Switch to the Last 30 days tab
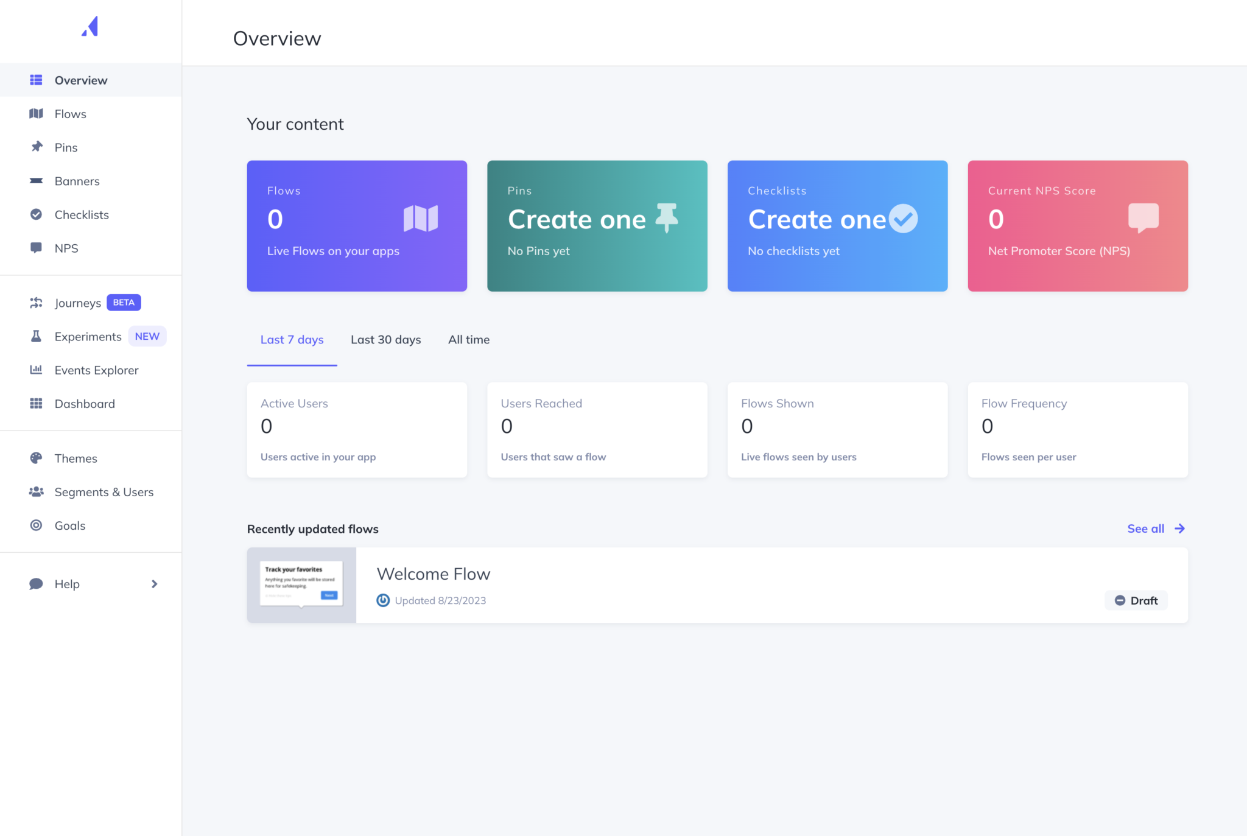 (x=386, y=339)
